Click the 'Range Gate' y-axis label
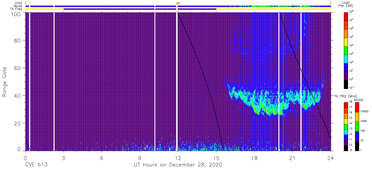The width and height of the screenshot is (372, 171). pos(5,82)
